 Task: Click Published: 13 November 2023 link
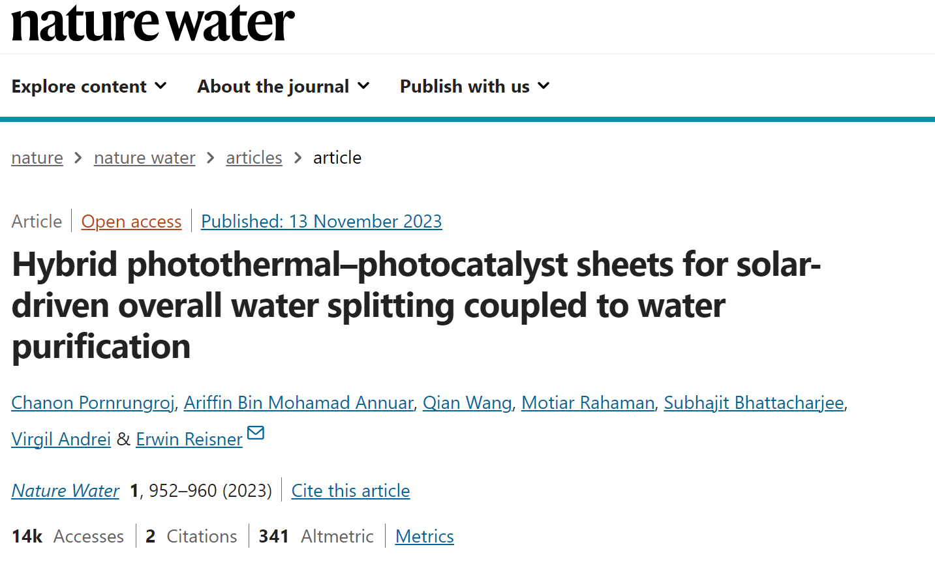(x=322, y=222)
